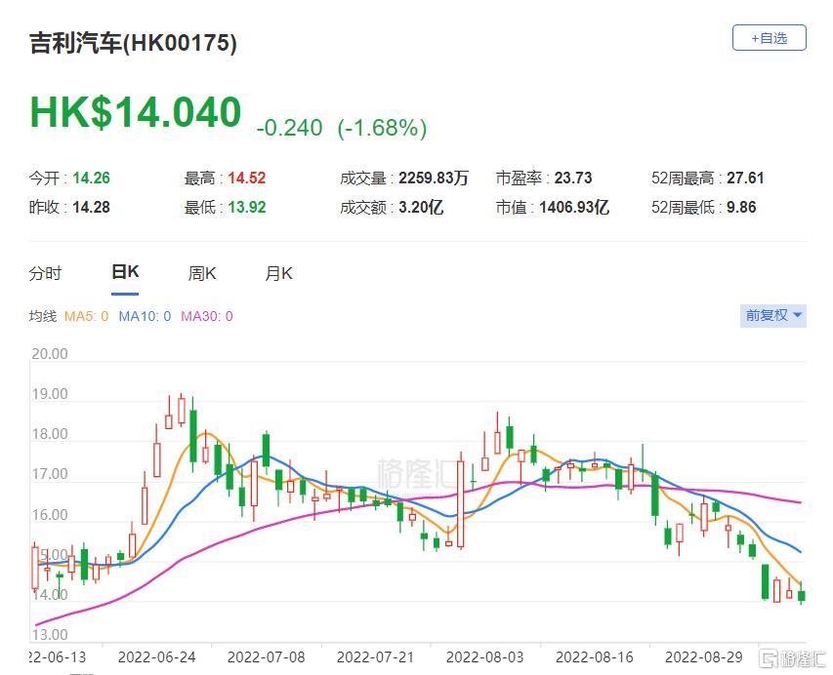Click the 16.00 price axis label

50,515
